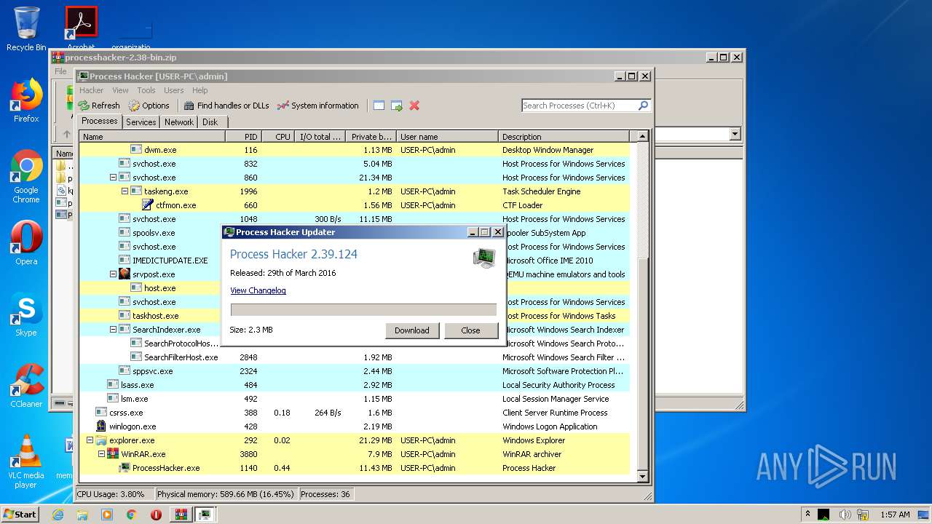Select the ProcessHacker.exe process icon

pyautogui.click(x=125, y=468)
